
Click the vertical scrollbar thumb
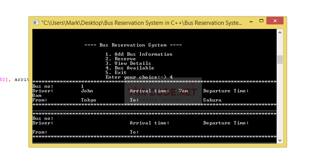[x=280, y=60]
